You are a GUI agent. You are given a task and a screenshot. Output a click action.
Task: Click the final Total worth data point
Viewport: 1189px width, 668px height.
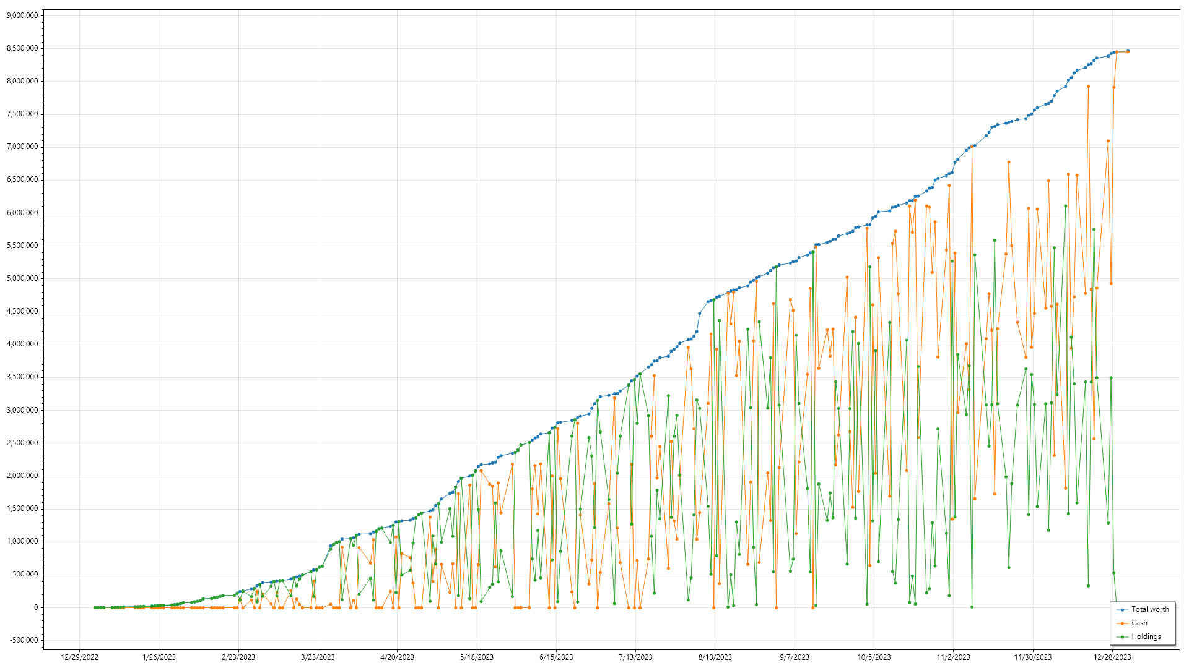(x=1128, y=51)
